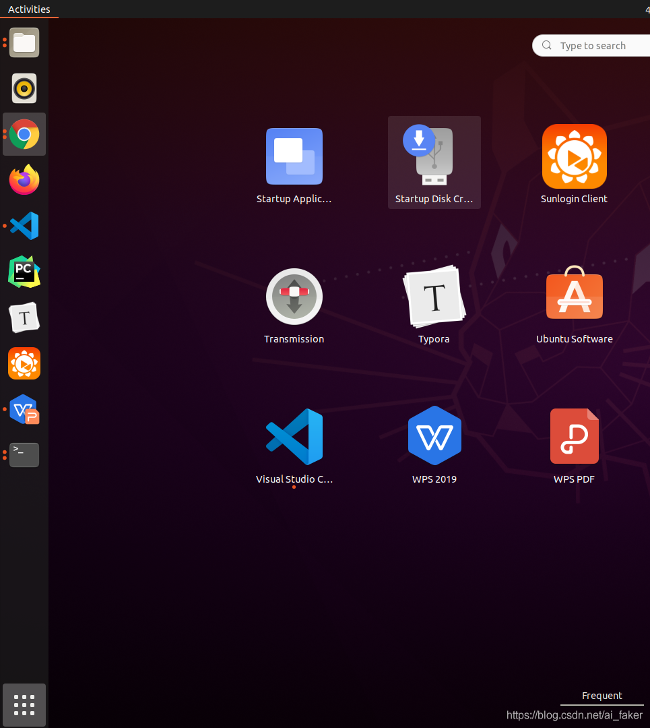Open WPS Office from the dock
The image size is (650, 728).
tap(24, 409)
